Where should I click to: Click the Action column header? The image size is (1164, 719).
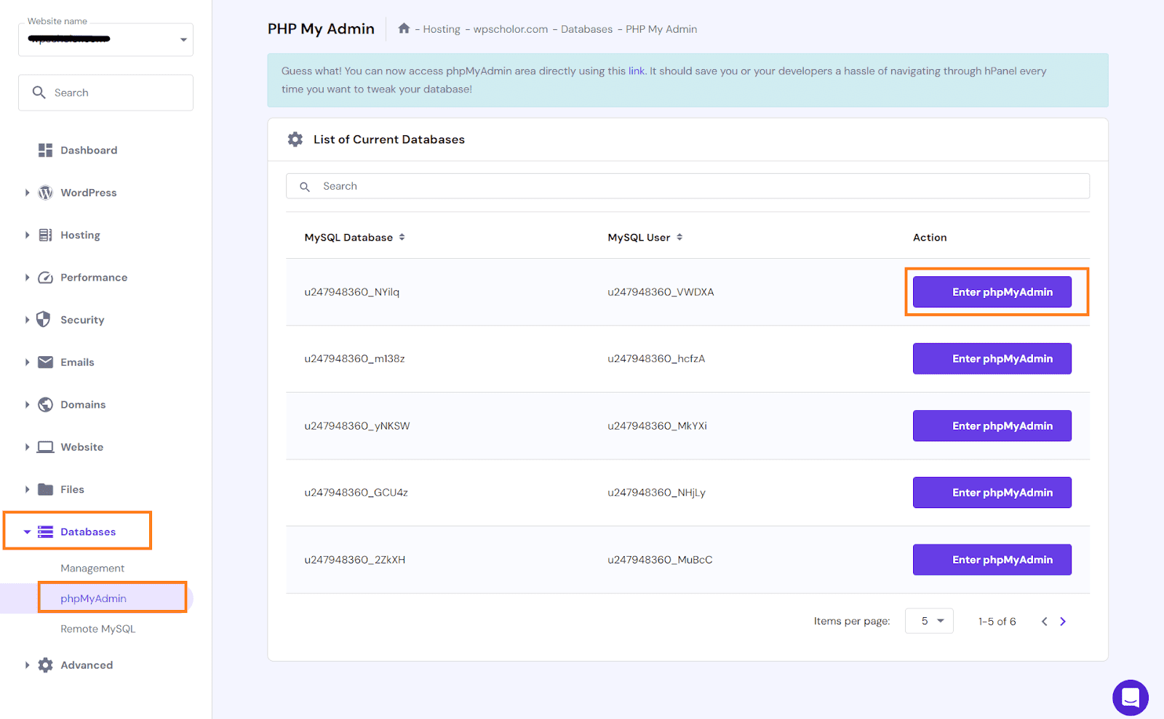point(930,238)
